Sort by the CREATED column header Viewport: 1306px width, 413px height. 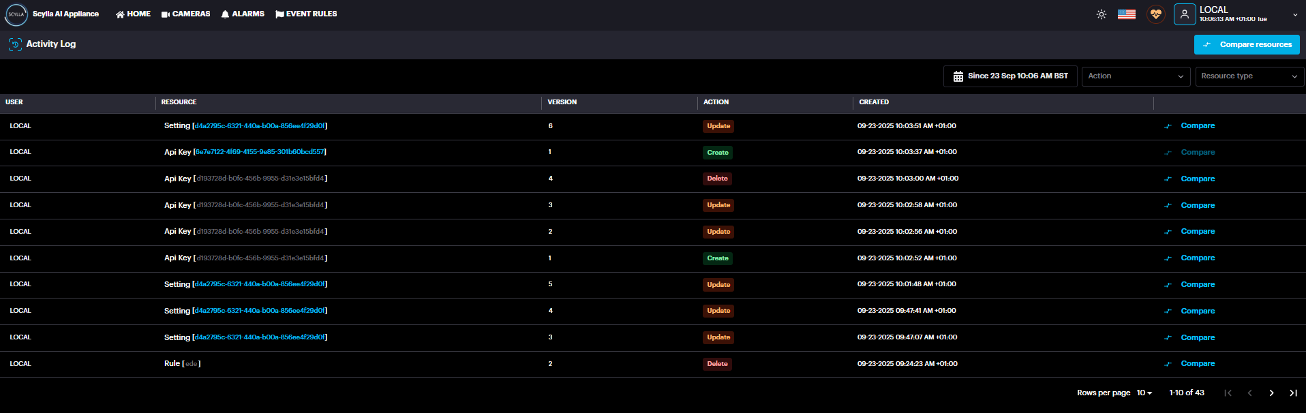[874, 102]
